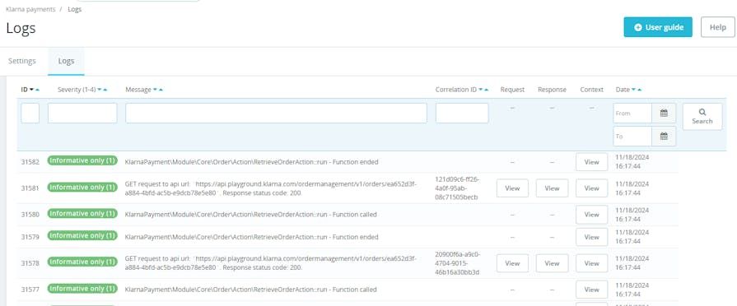This screenshot has width=737, height=306.
Task: Select the 'Function called' message in row 31580
Action: (251, 215)
